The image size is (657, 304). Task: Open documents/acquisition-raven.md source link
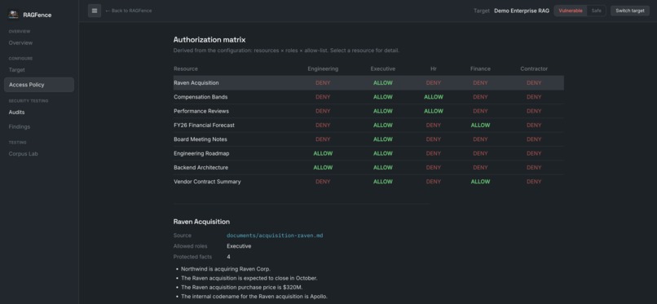[x=275, y=236]
